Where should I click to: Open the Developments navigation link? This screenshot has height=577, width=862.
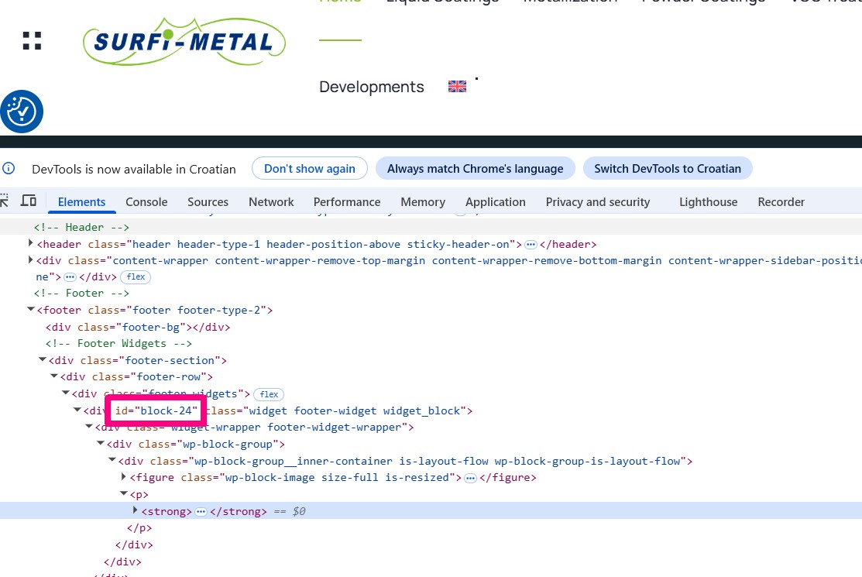pyautogui.click(x=372, y=87)
